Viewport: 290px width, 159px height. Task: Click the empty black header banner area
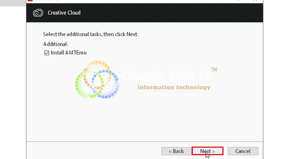(167, 13)
